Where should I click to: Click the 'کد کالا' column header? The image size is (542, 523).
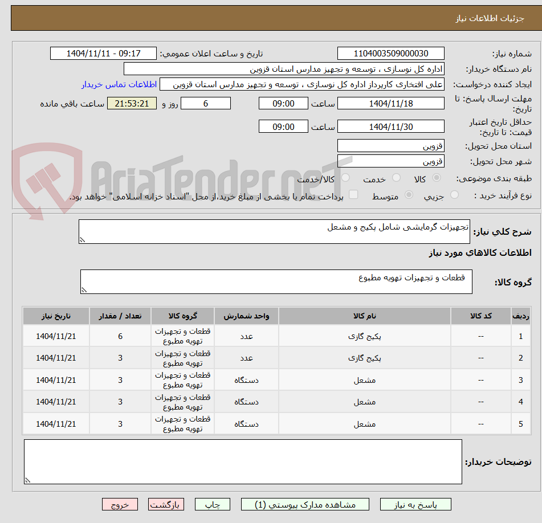[x=481, y=316]
